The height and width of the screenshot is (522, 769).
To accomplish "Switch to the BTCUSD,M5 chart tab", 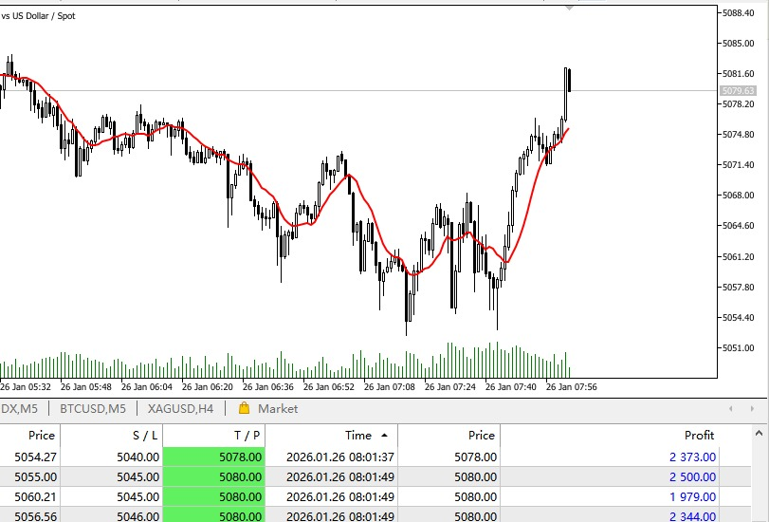I will click(93, 408).
